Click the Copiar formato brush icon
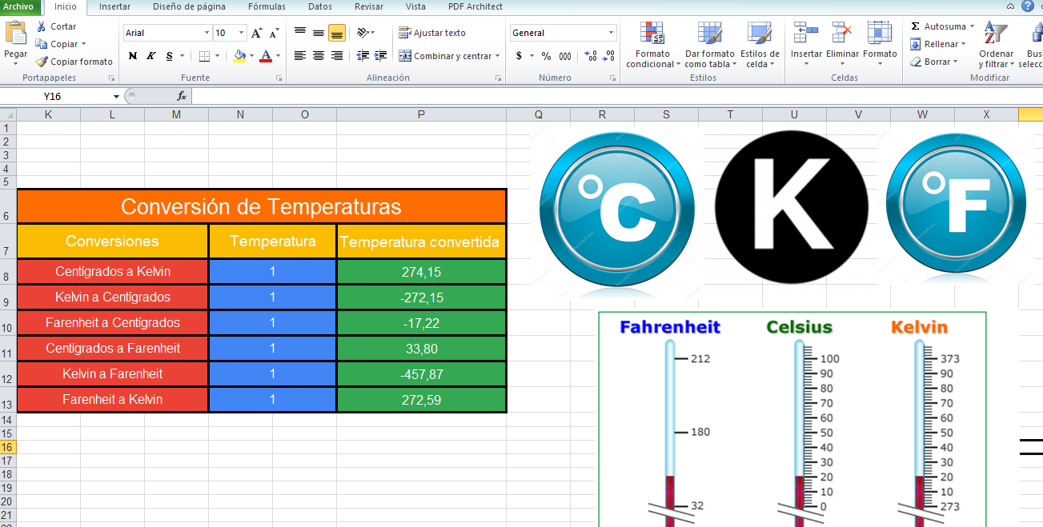1043x527 pixels. 42,62
